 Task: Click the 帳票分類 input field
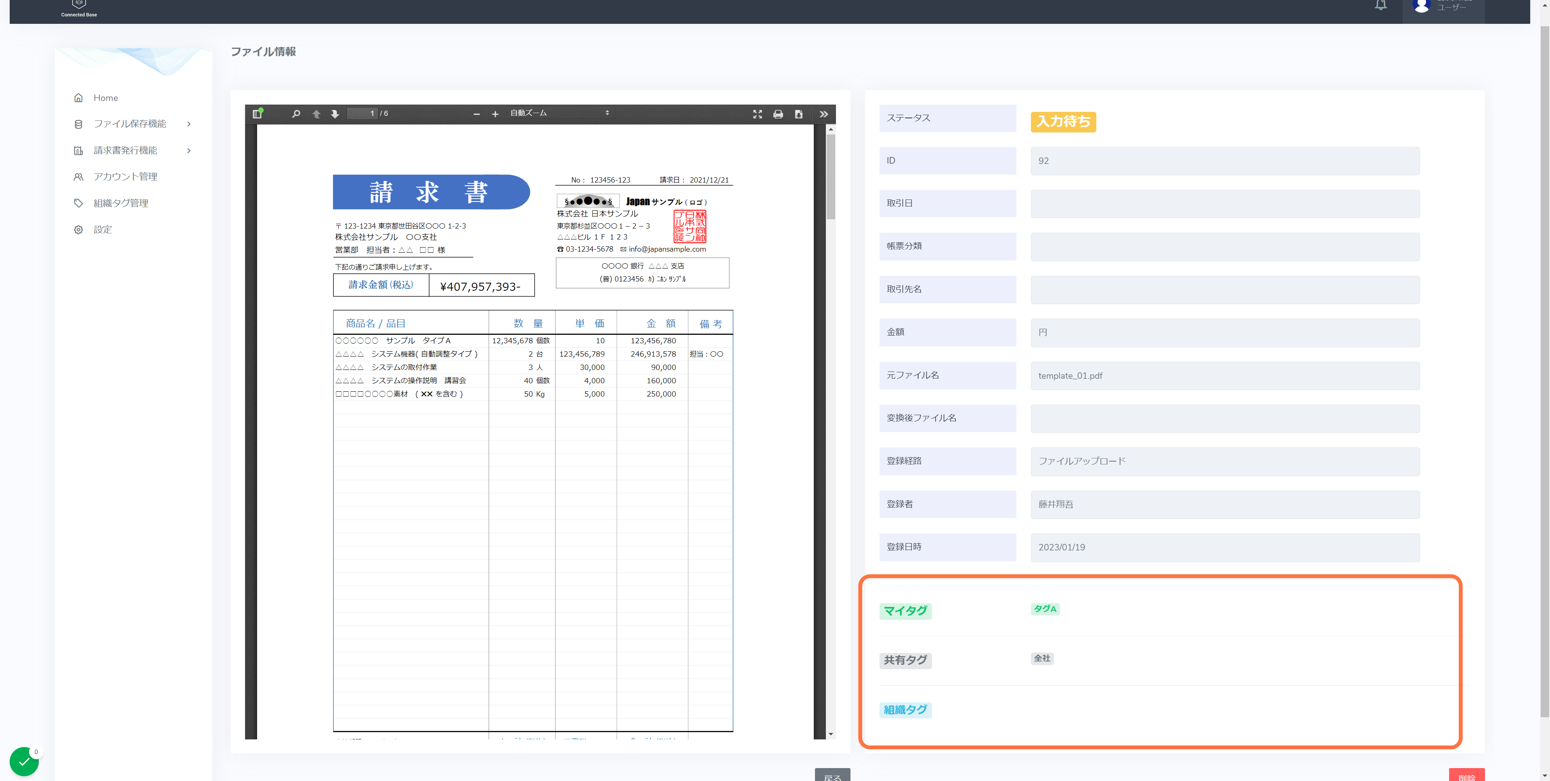pyautogui.click(x=1225, y=246)
